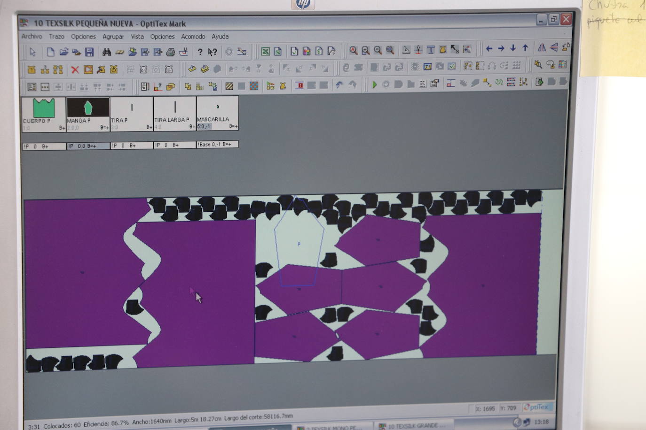Image resolution: width=646 pixels, height=430 pixels.
Task: Open the Opciones menu next to Trazo
Action: pos(83,36)
